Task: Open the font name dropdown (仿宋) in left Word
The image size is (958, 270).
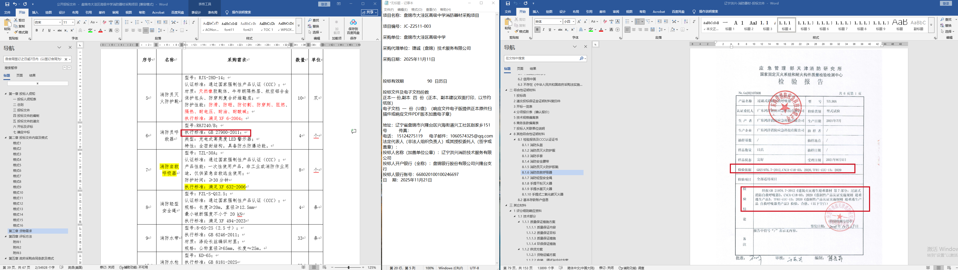Action: point(60,22)
